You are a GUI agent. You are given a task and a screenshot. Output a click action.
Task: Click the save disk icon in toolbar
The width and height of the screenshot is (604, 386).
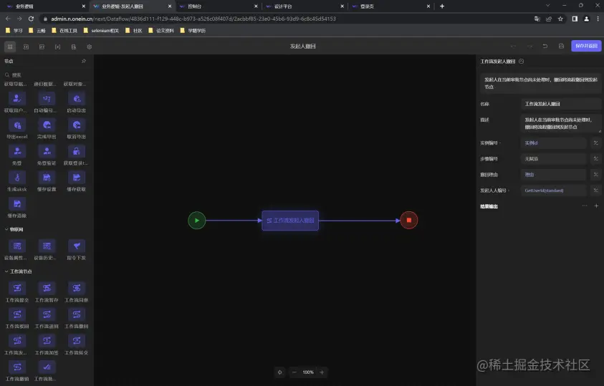[x=561, y=46]
